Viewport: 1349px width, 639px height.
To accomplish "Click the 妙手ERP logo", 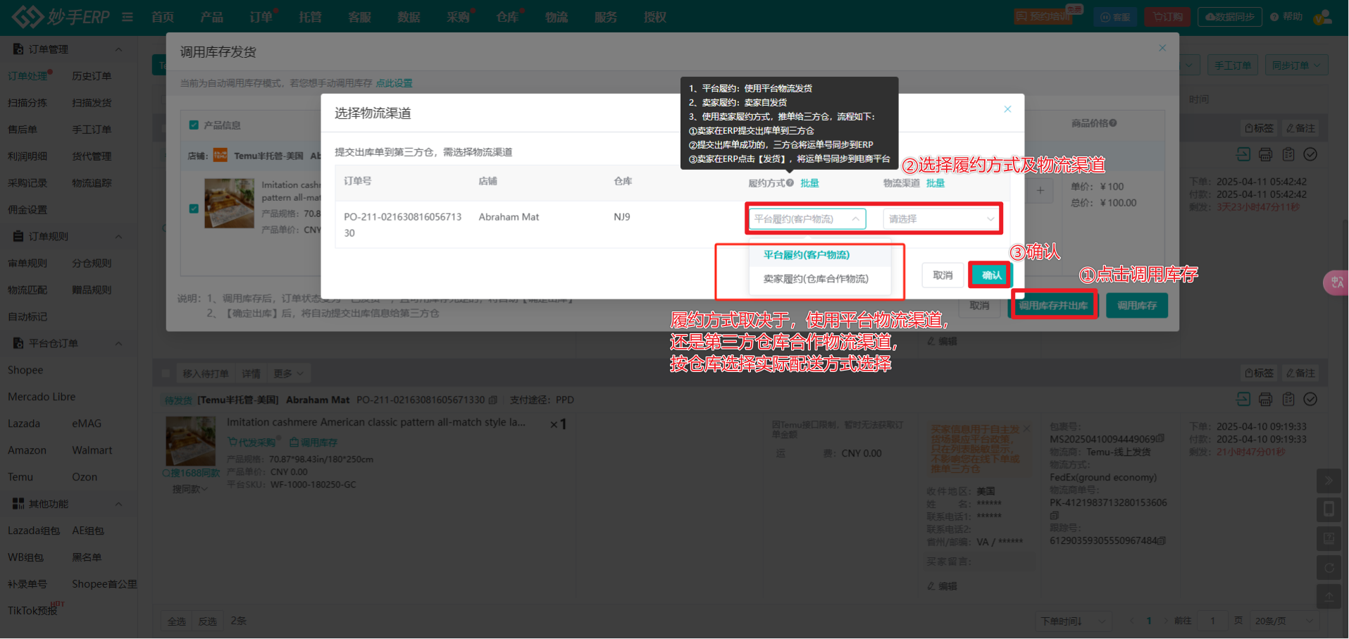I will coord(61,16).
